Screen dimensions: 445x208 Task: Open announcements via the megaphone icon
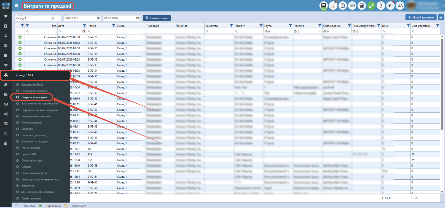point(390,5)
